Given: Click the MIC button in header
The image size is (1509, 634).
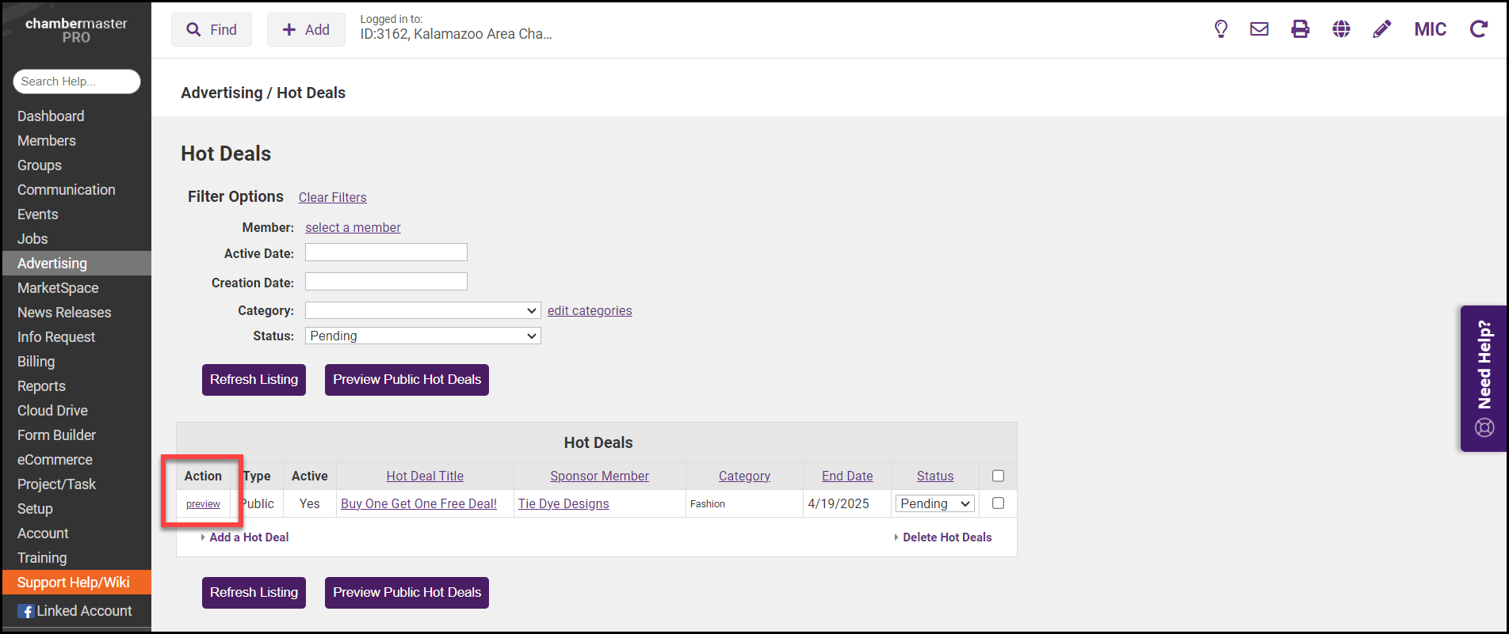Looking at the screenshot, I should 1430,29.
